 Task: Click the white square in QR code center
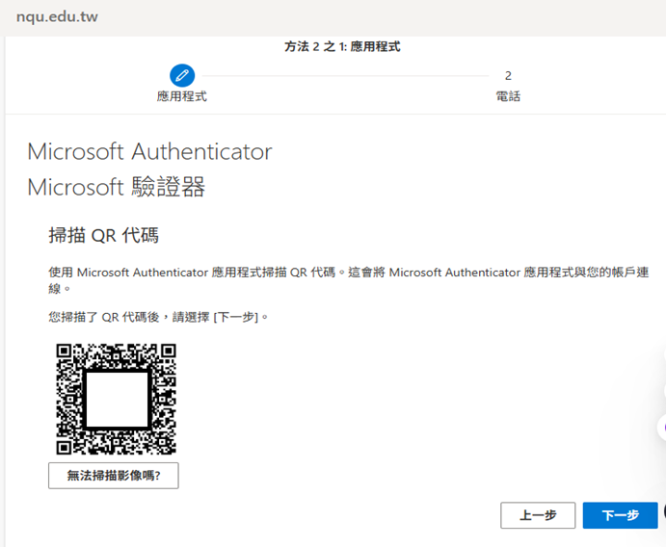tap(117, 399)
